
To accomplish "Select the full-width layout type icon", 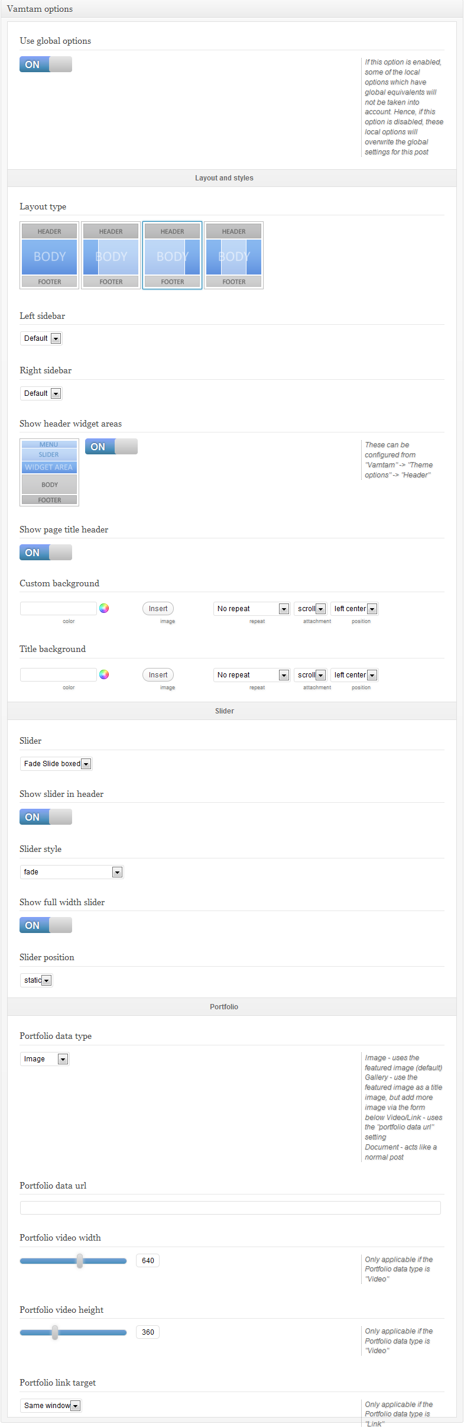I will pos(49,256).
